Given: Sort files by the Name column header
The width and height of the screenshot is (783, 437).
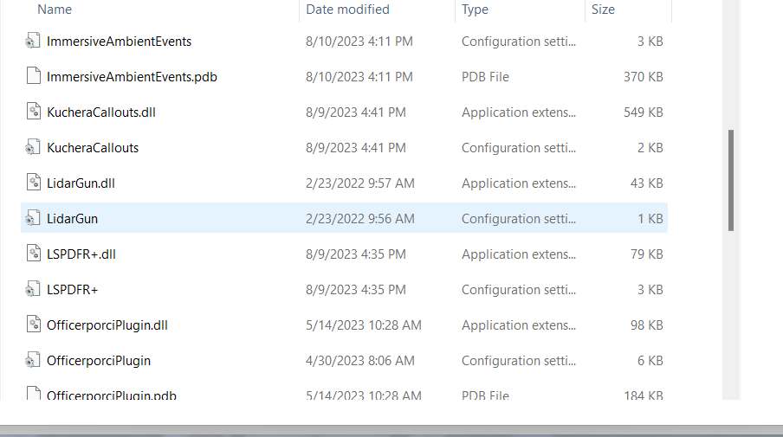Looking at the screenshot, I should coord(55,10).
